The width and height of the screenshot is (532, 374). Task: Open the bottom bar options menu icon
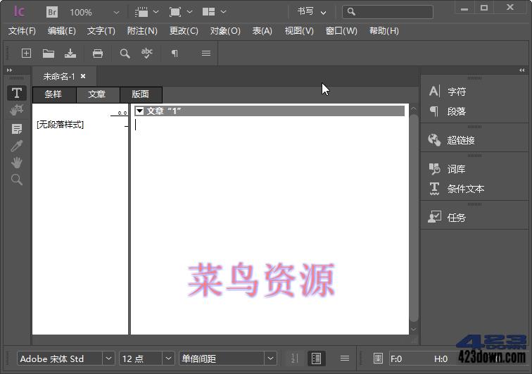345,359
